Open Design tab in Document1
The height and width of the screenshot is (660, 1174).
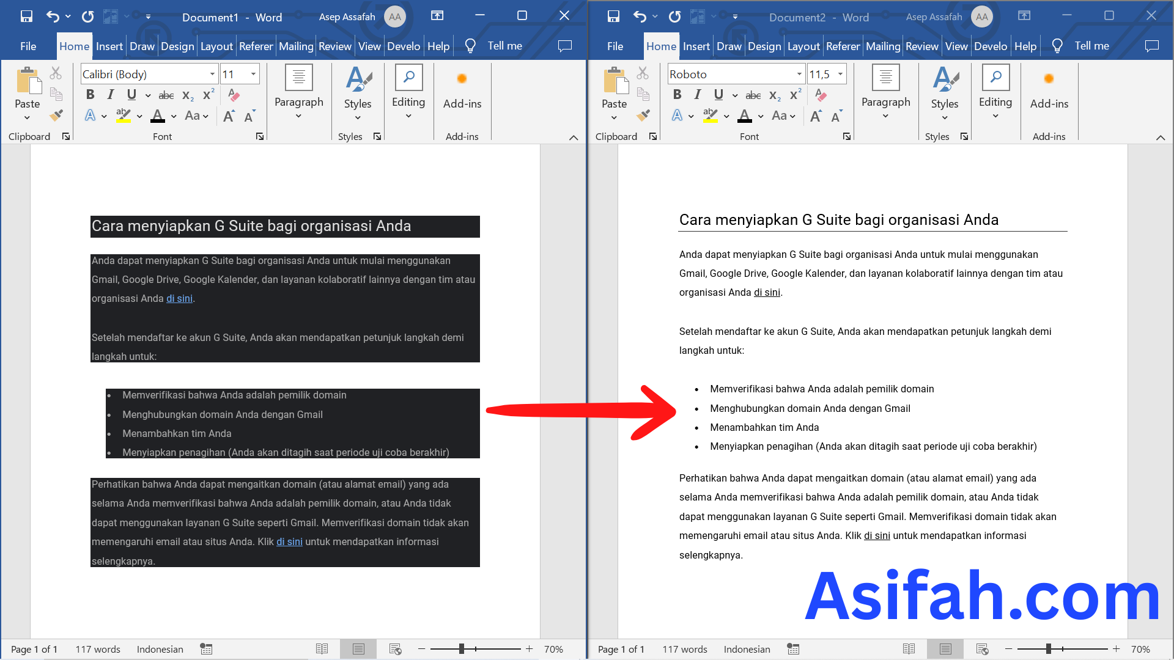click(177, 46)
